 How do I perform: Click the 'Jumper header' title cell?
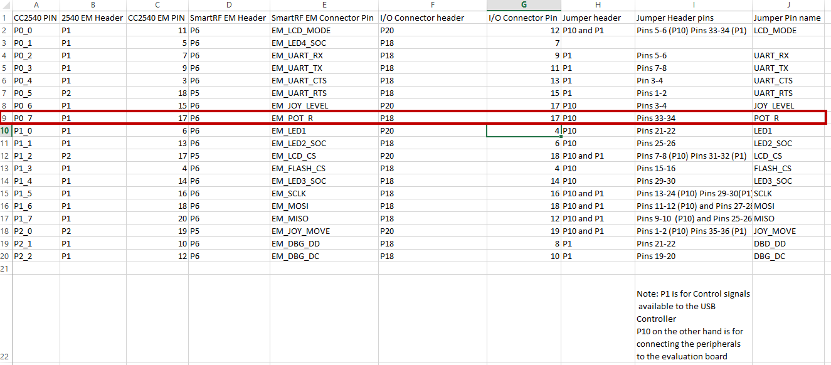click(x=598, y=18)
